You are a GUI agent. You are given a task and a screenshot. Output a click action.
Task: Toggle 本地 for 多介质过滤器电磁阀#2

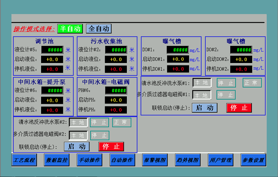point(78,135)
